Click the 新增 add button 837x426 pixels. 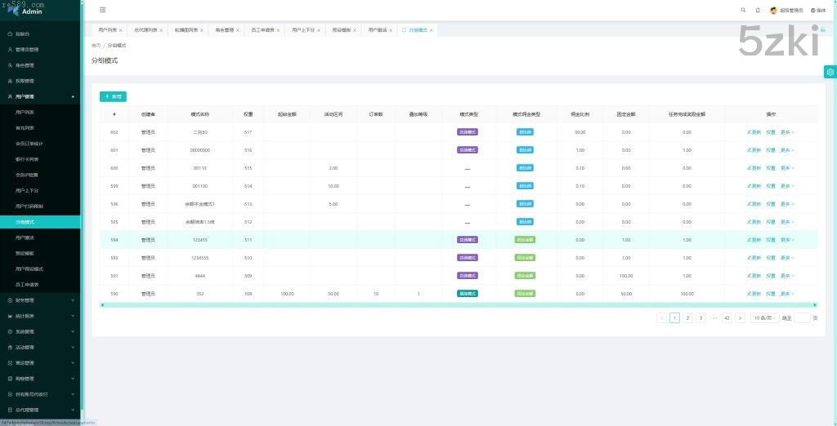click(113, 96)
